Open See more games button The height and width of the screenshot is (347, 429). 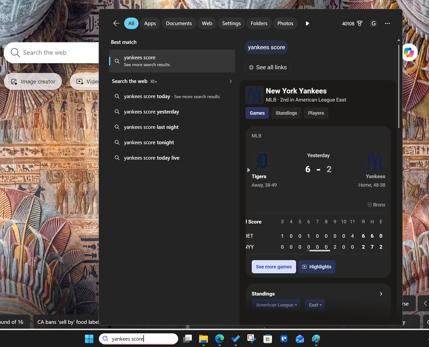[274, 267]
